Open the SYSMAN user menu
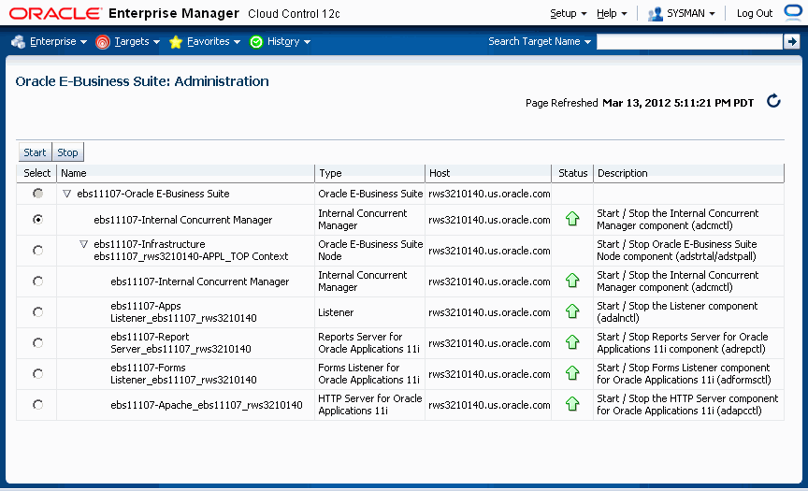 tap(691, 13)
